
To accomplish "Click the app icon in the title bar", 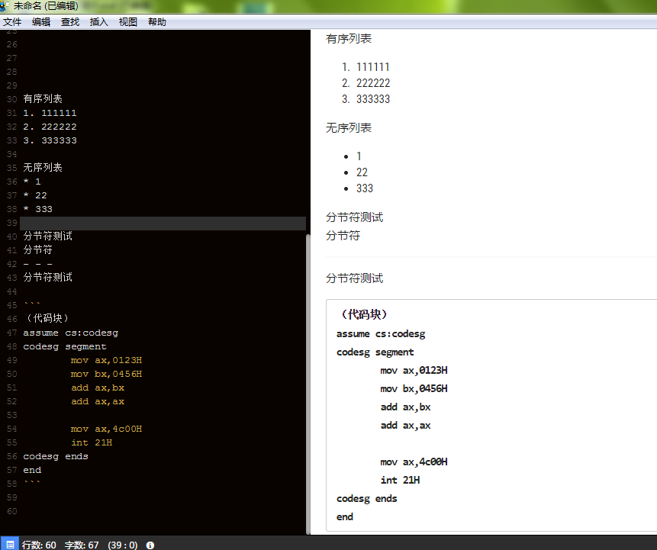I will [x=5, y=6].
